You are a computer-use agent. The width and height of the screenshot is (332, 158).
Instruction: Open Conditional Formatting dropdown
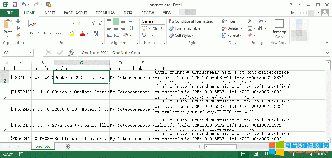(x=193, y=21)
